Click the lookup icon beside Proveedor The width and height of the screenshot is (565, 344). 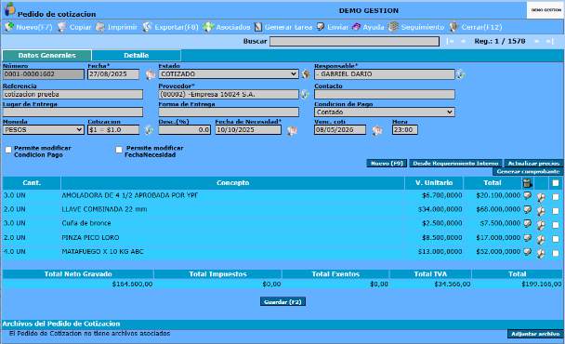pos(305,94)
